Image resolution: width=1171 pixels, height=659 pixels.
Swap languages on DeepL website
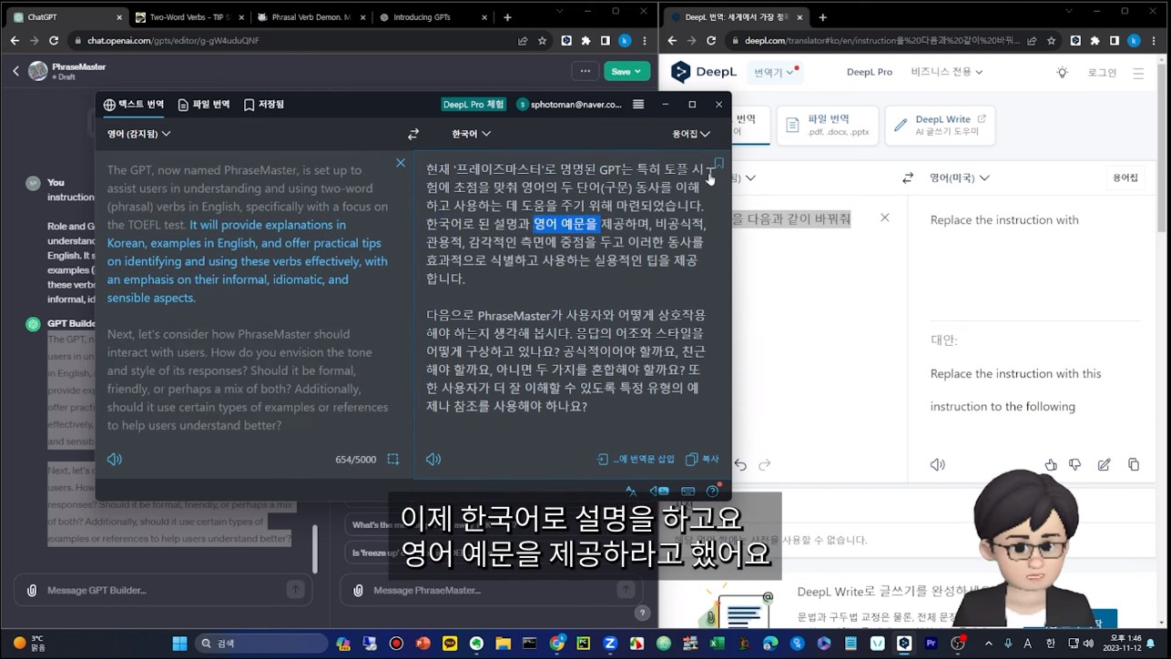908,177
